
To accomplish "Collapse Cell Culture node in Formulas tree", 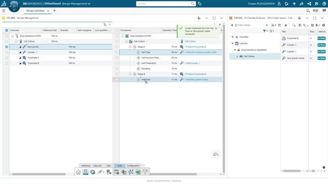I will 16,41.
